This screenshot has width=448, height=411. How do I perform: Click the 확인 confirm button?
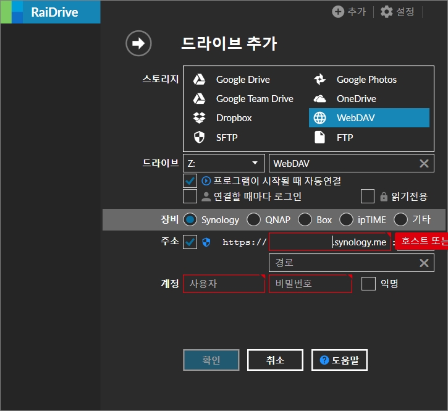click(x=211, y=360)
